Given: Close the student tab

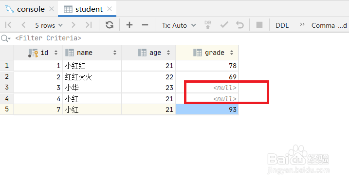Looking at the screenshot, I should [x=110, y=9].
